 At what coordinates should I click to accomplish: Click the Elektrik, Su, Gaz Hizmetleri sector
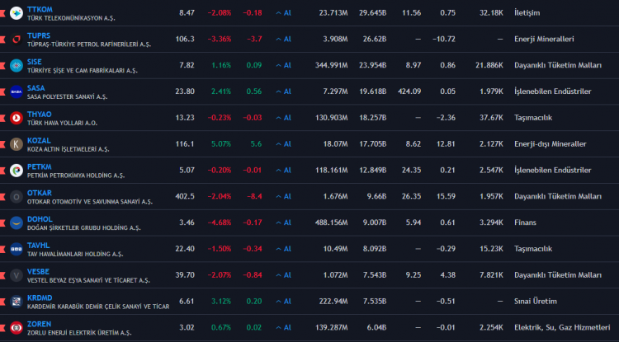(562, 327)
